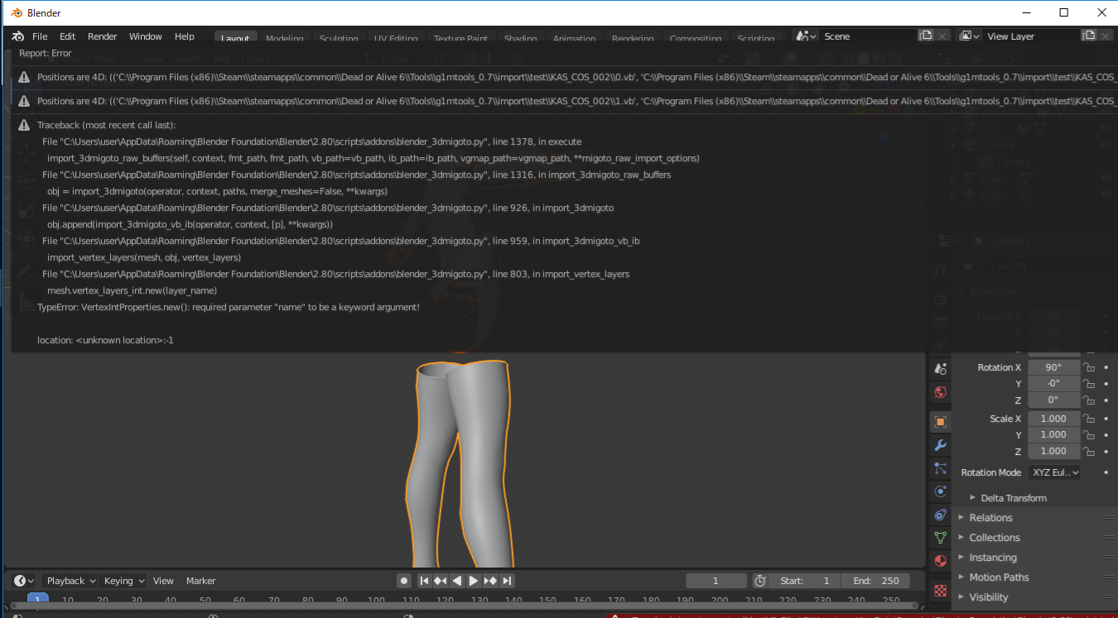
Task: Click the view layer browse icon
Action: pos(969,36)
